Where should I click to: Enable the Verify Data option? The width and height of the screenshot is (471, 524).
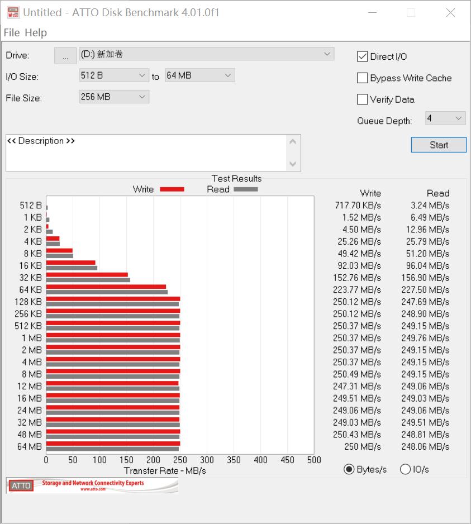pyautogui.click(x=363, y=99)
